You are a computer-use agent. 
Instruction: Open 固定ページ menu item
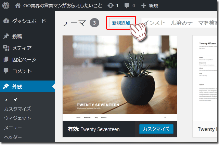pos(24,60)
